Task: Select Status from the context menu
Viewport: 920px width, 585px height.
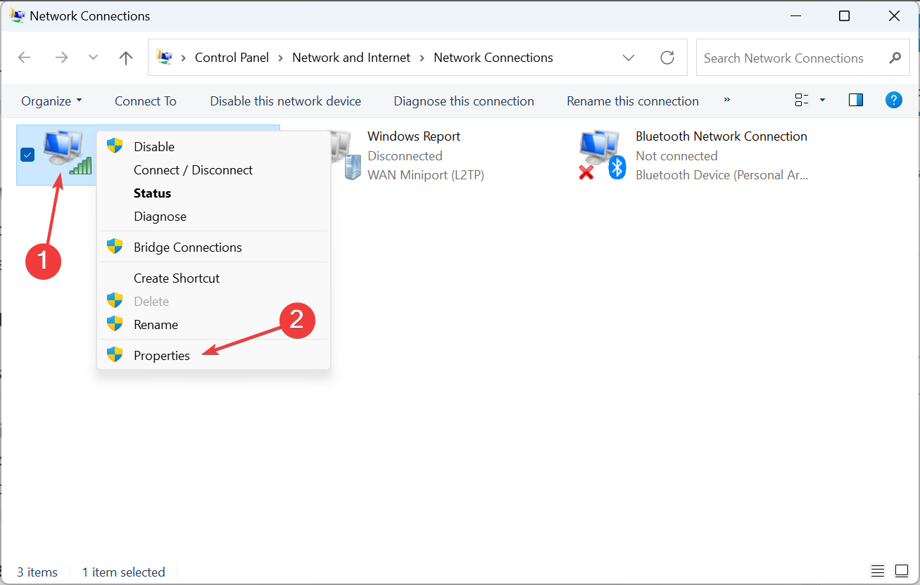Action: (x=152, y=193)
